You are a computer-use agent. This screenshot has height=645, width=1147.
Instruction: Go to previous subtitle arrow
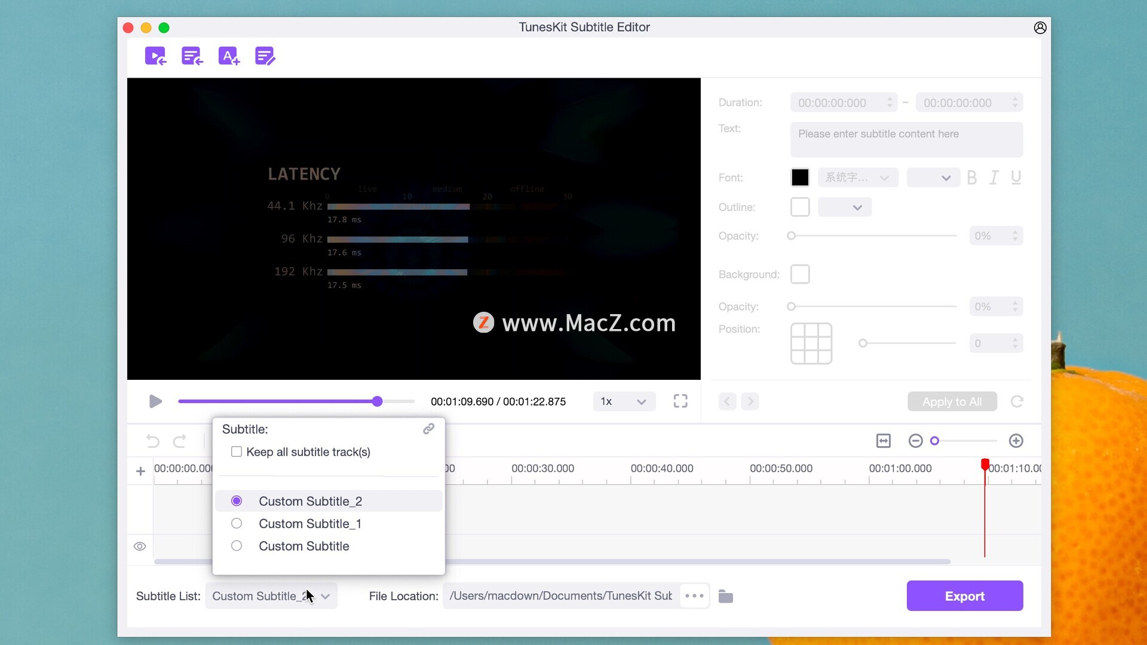(x=727, y=401)
